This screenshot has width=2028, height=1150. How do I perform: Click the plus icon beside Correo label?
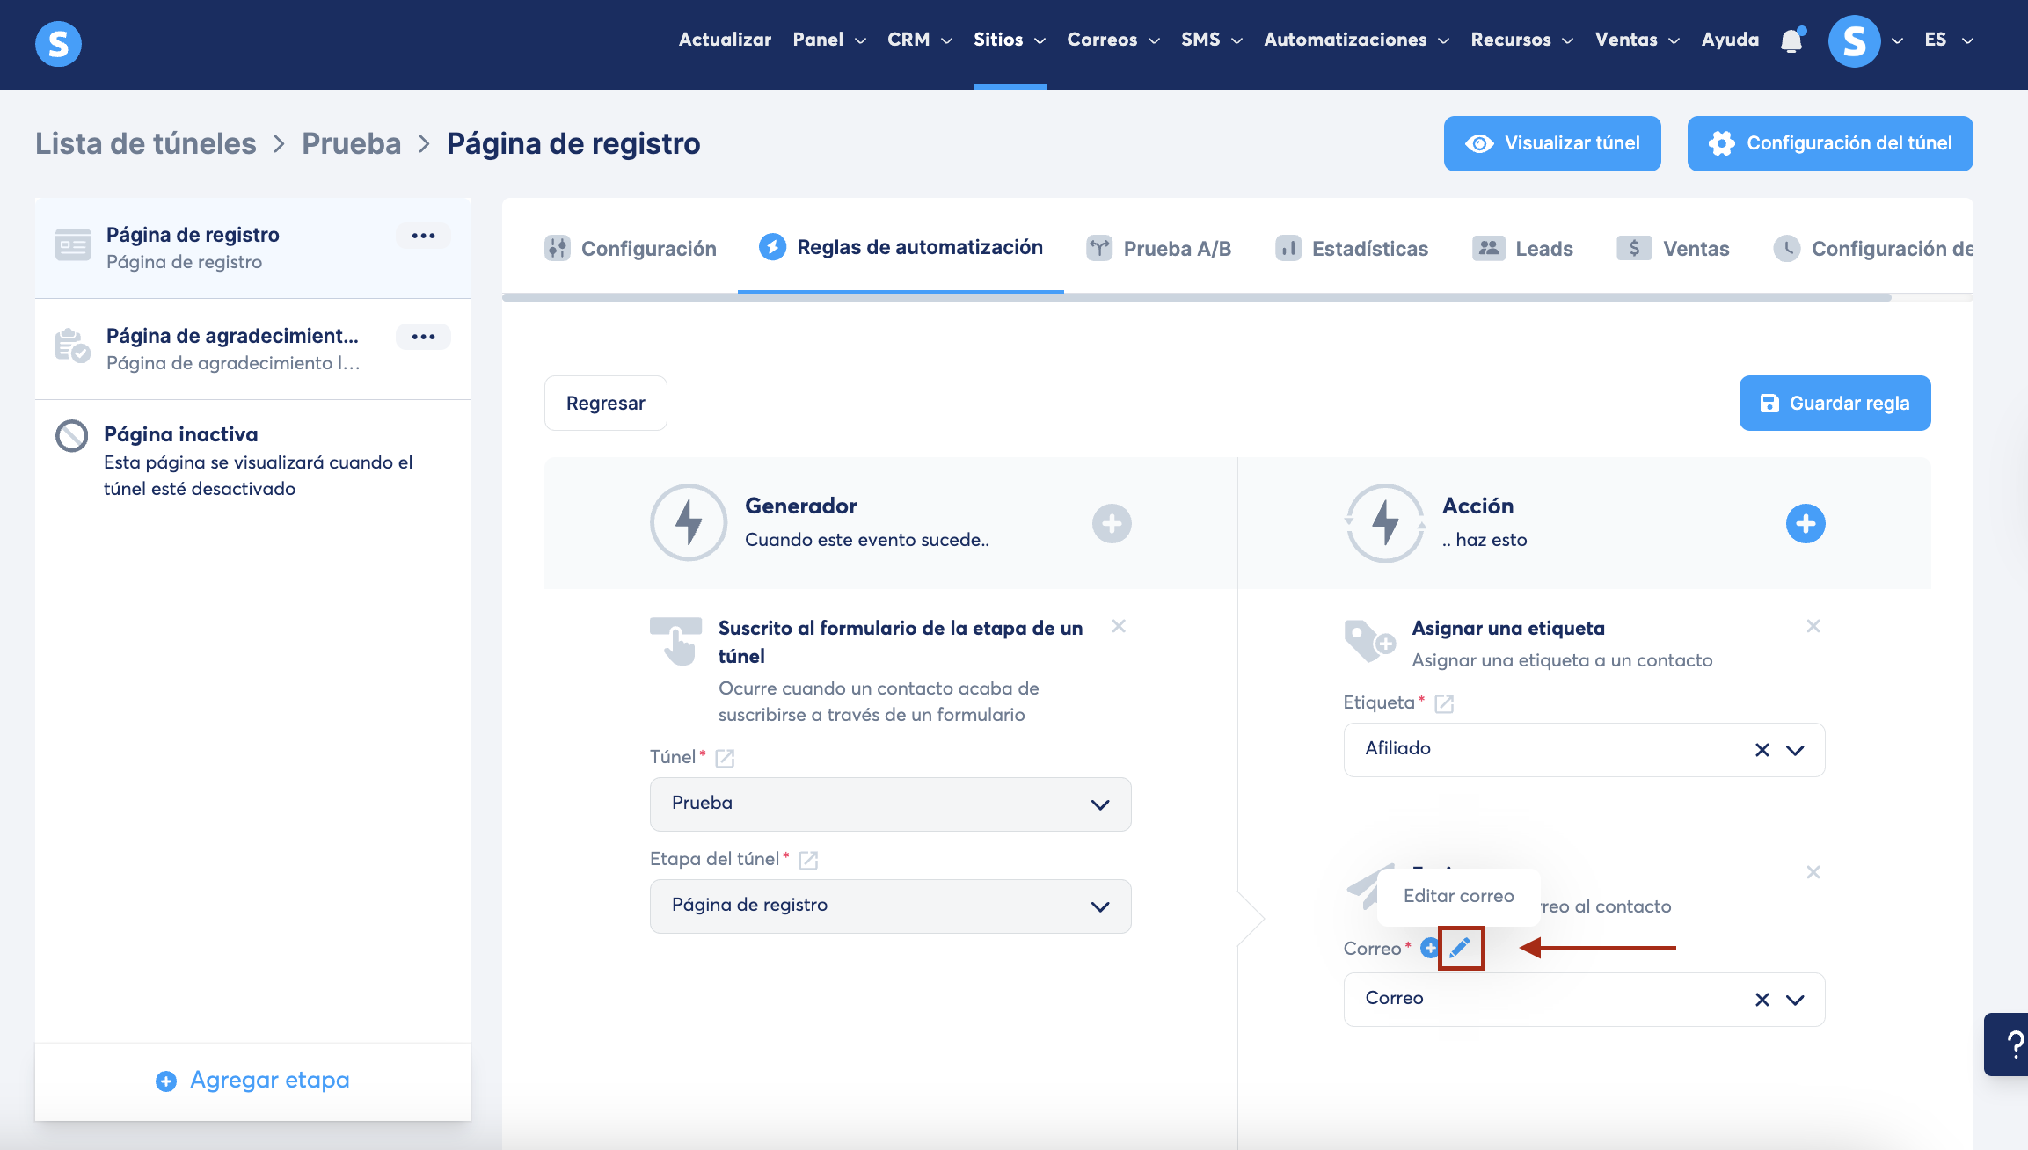coord(1429,948)
